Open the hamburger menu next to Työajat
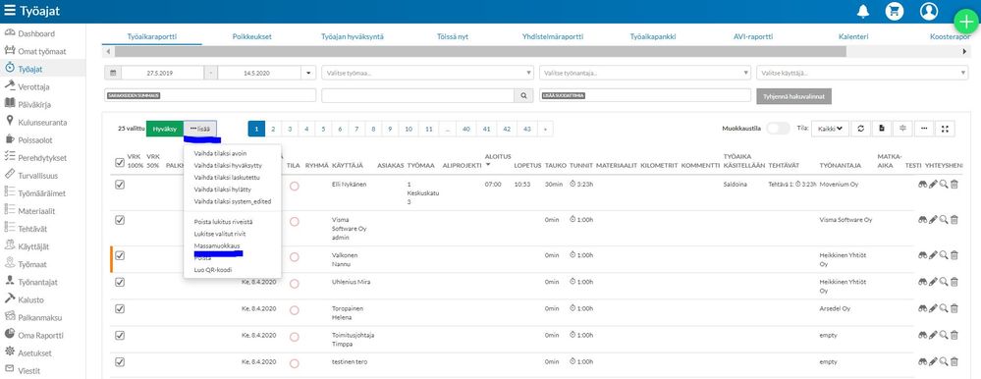This screenshot has width=981, height=379. click(x=10, y=11)
